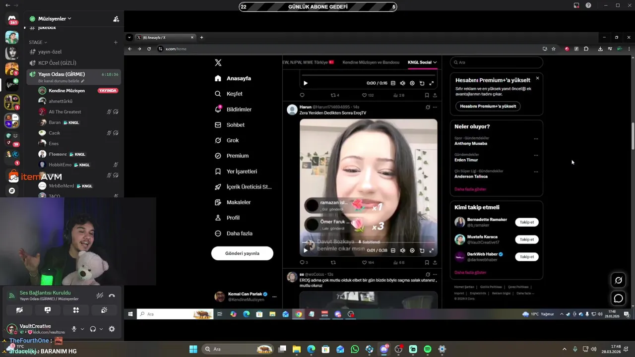Open headphone output options arrow

101,329
